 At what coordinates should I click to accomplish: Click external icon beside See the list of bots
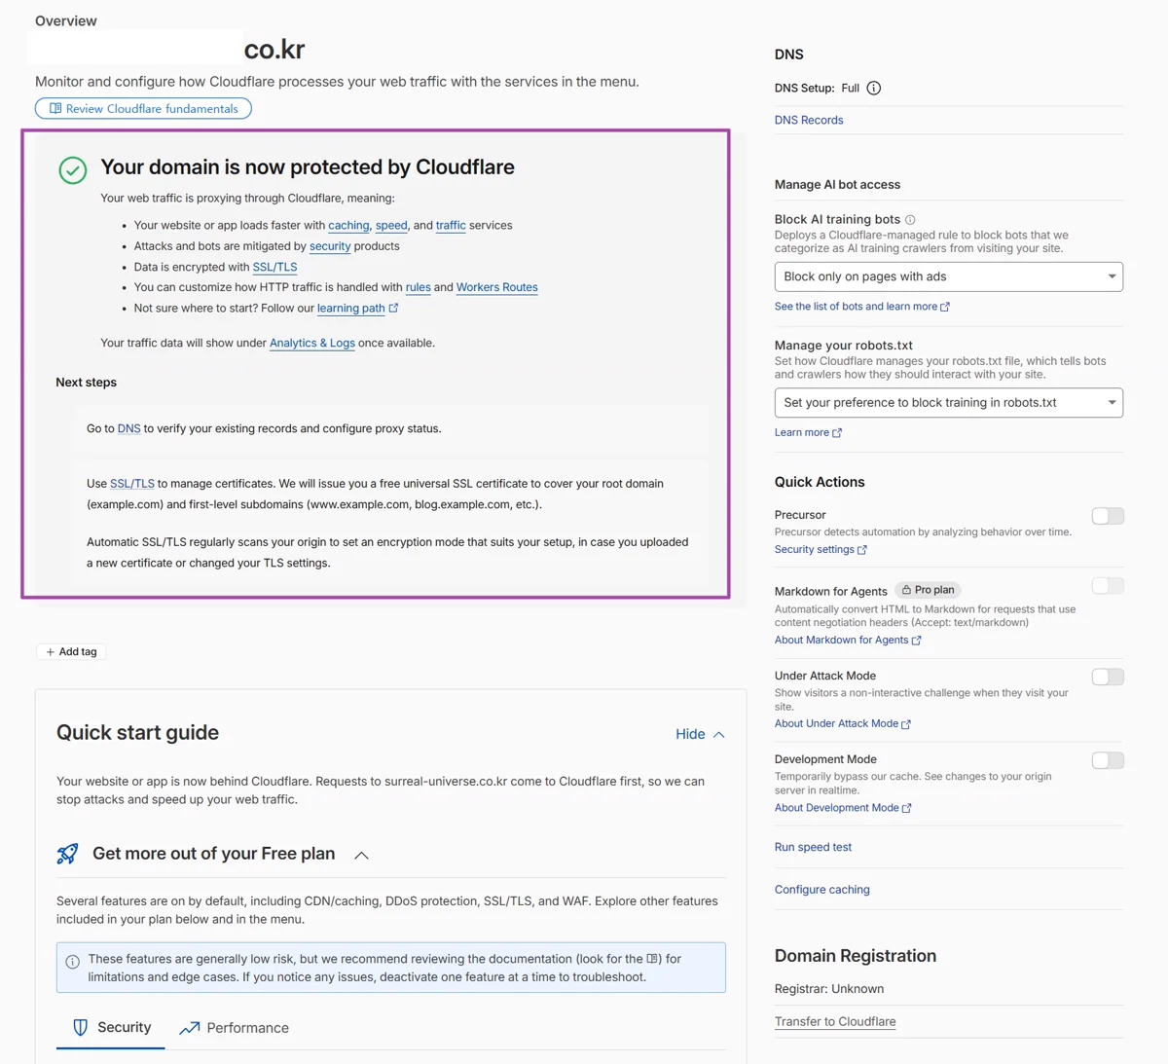[945, 307]
